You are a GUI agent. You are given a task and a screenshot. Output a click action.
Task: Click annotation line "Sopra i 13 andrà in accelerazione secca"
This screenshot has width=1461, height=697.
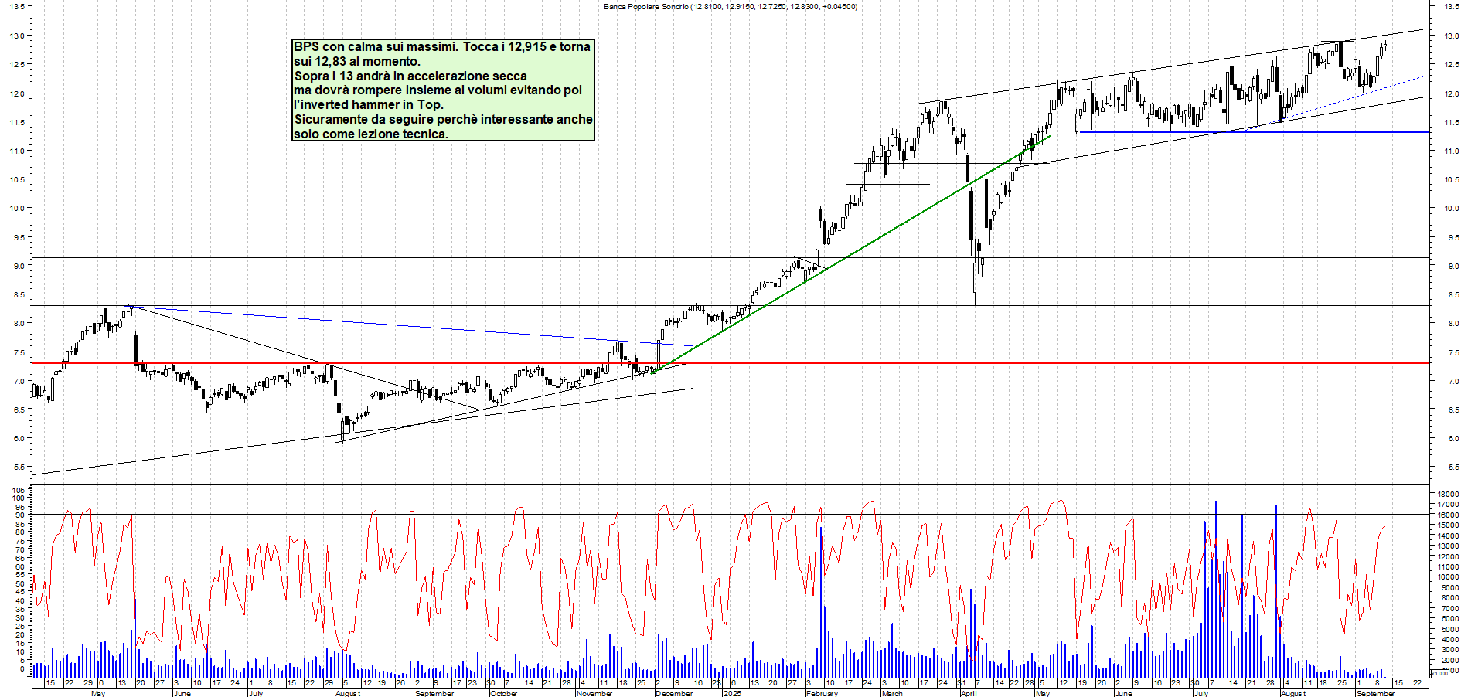(410, 76)
